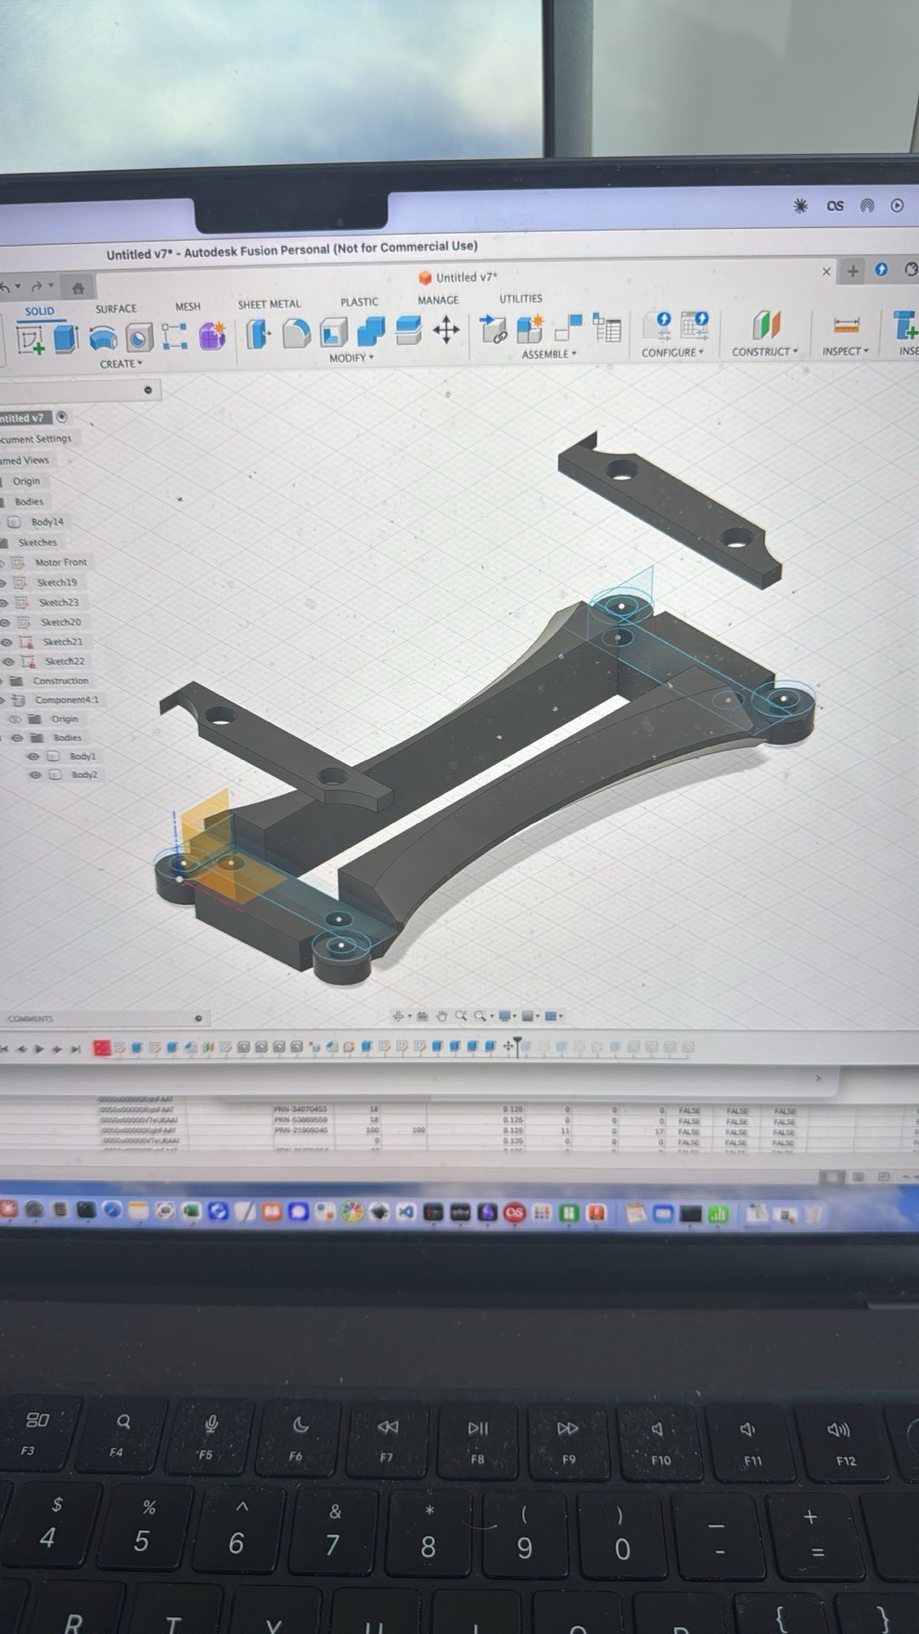Select the Orbit tool in navigation bar

(398, 1015)
